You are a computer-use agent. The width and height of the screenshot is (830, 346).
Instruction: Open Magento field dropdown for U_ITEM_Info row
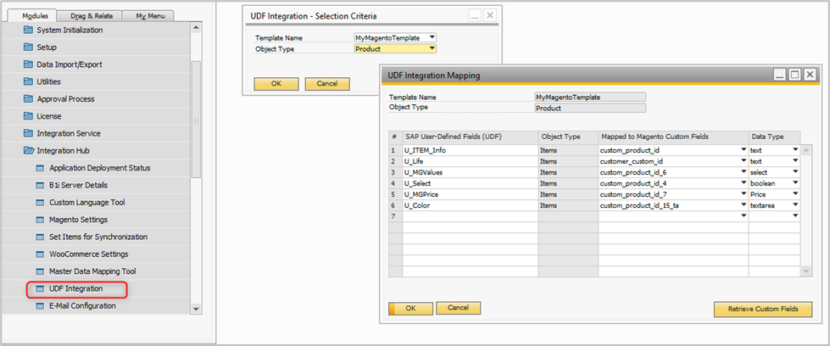[743, 150]
